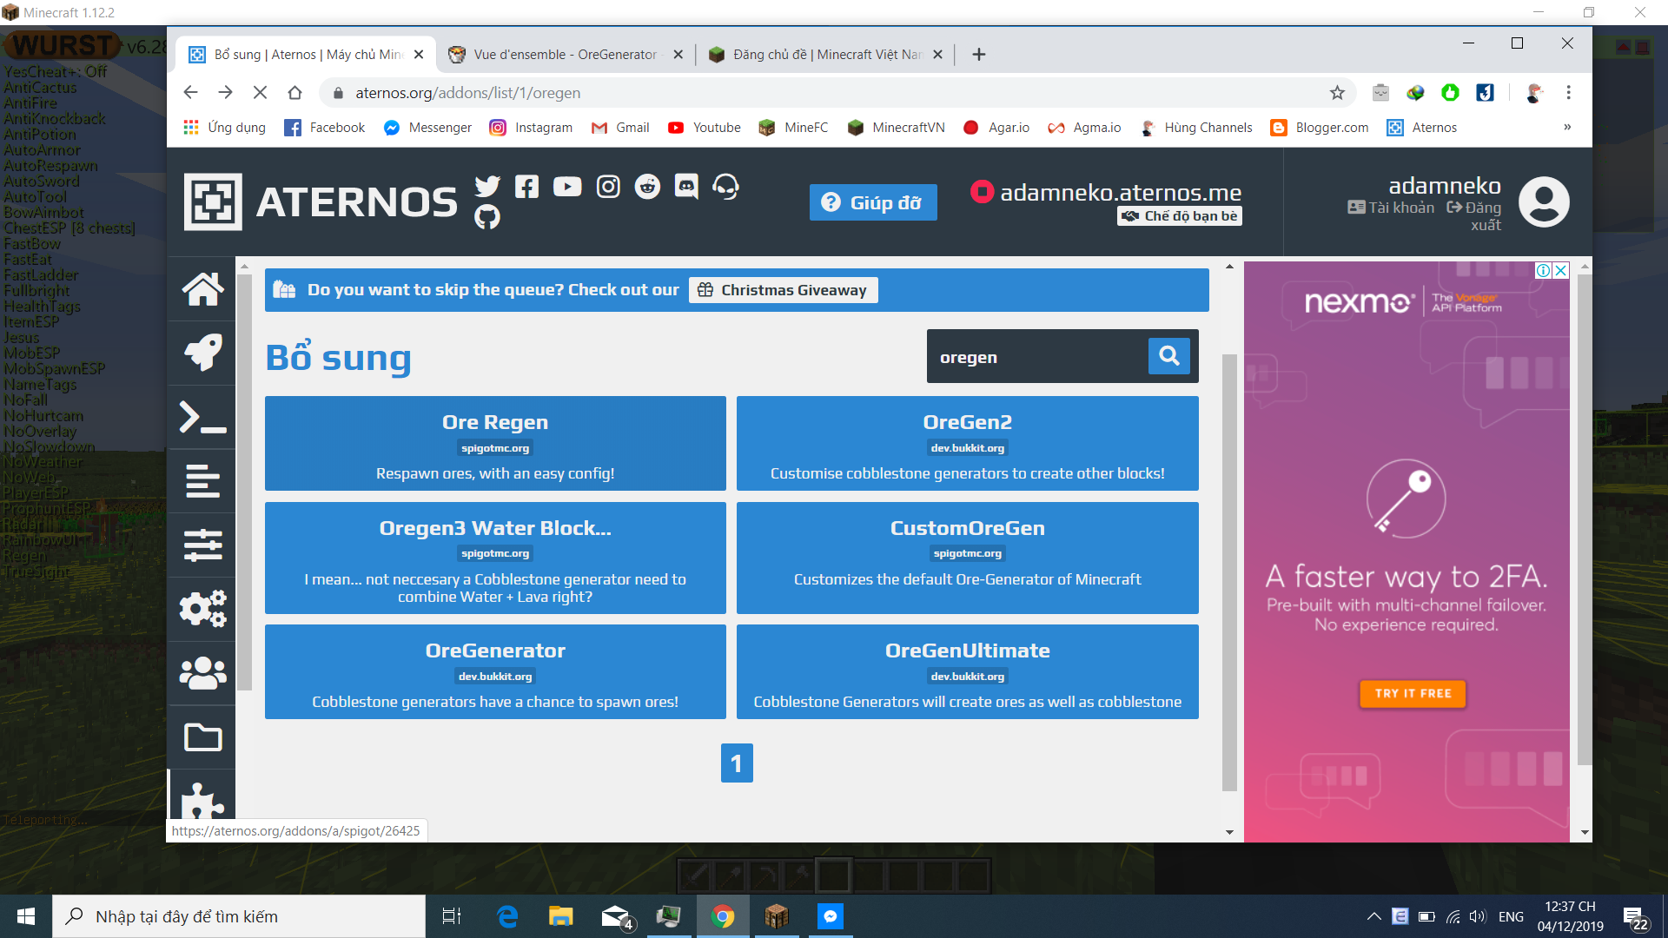1668x938 pixels.
Task: Open the Chrome three-dot menu
Action: point(1568,93)
